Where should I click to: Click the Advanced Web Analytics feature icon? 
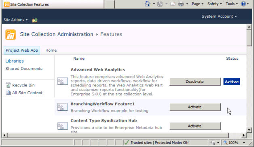click(63, 81)
